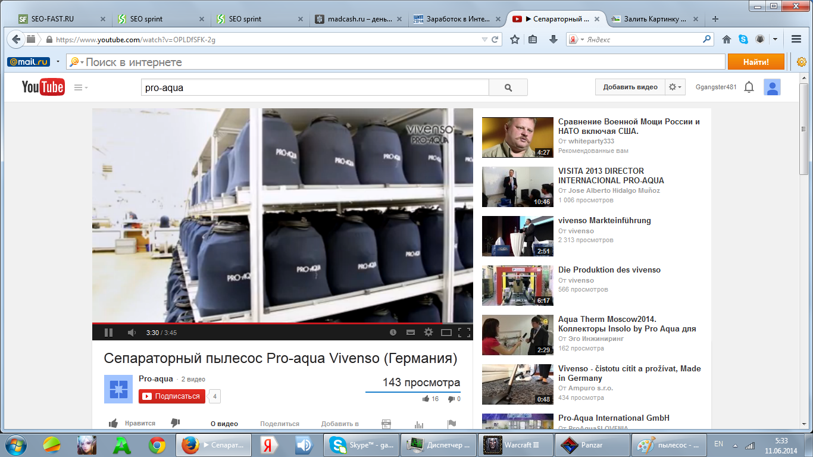Click the thumbs-down icon beside Нравится
Image resolution: width=813 pixels, height=457 pixels.
[175, 423]
